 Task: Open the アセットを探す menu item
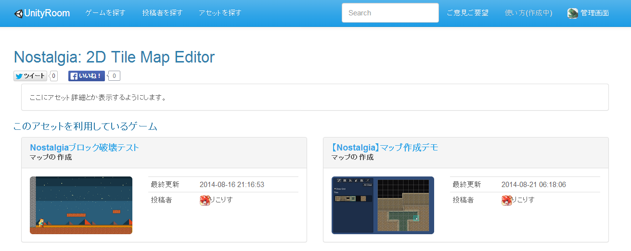[220, 13]
